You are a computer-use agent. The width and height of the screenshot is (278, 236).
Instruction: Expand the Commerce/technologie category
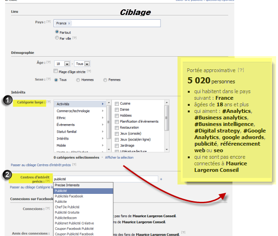[80, 111]
